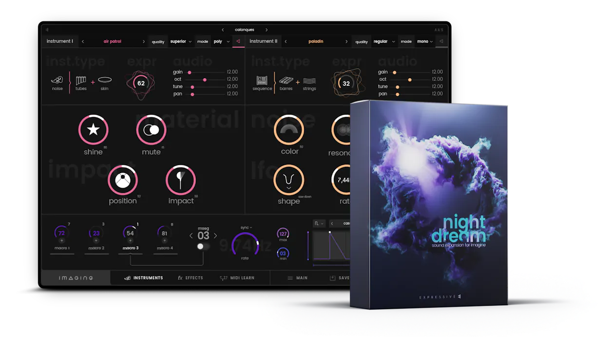Toggle instrument I speaker mute icon
Viewport: 609px width, 337px height.
point(238,41)
